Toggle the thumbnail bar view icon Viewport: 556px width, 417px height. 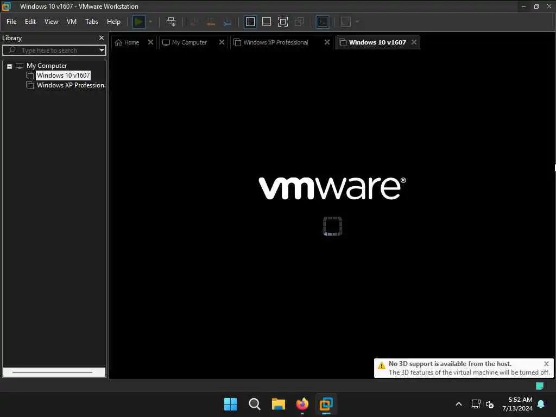(266, 22)
